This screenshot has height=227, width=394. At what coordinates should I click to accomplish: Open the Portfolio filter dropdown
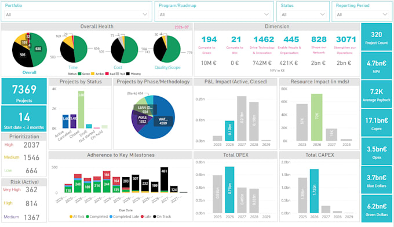click(x=77, y=14)
